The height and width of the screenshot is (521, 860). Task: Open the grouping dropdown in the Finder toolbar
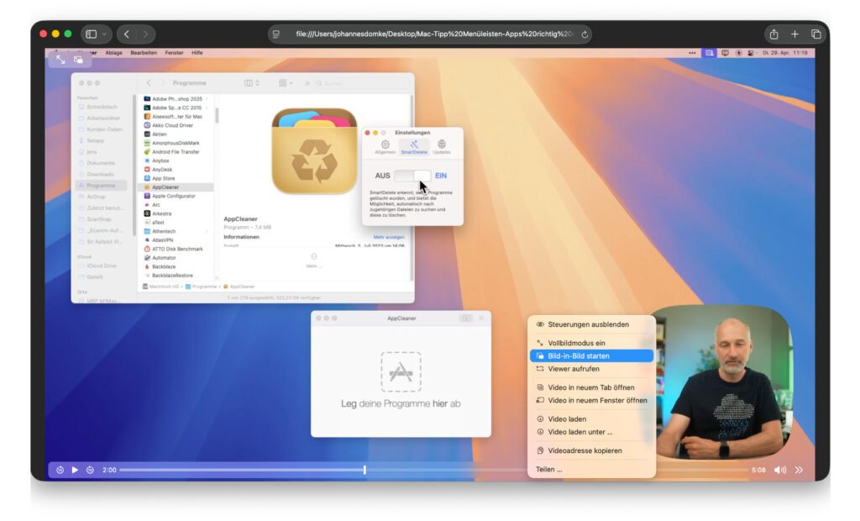[x=285, y=83]
